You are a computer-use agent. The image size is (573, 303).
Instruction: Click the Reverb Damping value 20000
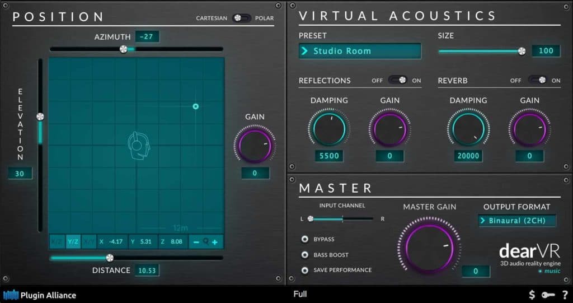coord(468,156)
